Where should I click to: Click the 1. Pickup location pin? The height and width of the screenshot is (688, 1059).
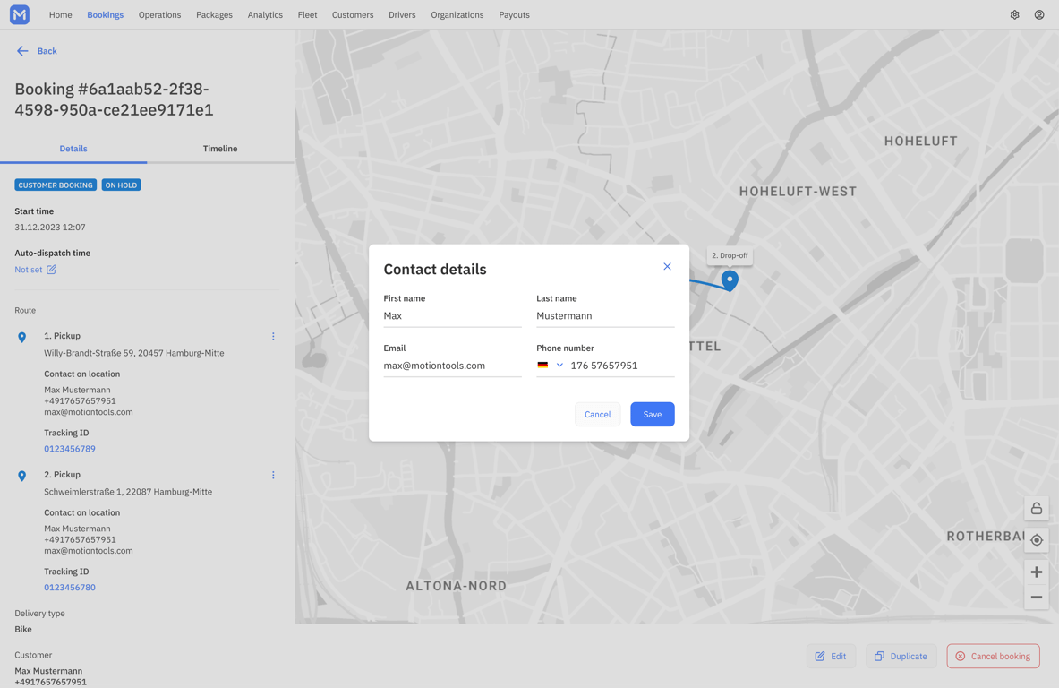click(21, 337)
